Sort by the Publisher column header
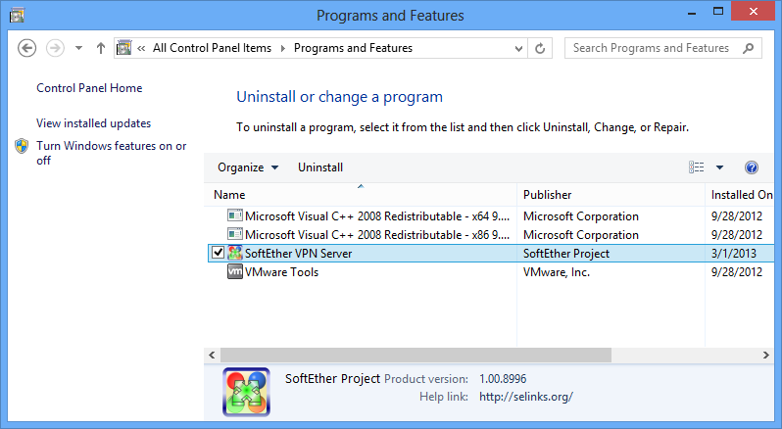 [611, 195]
